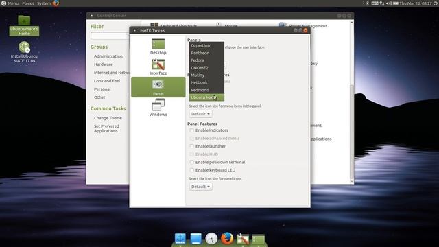Minimize the MATE Tweak window
Screen dimensions: 439x247
click(x=296, y=30)
